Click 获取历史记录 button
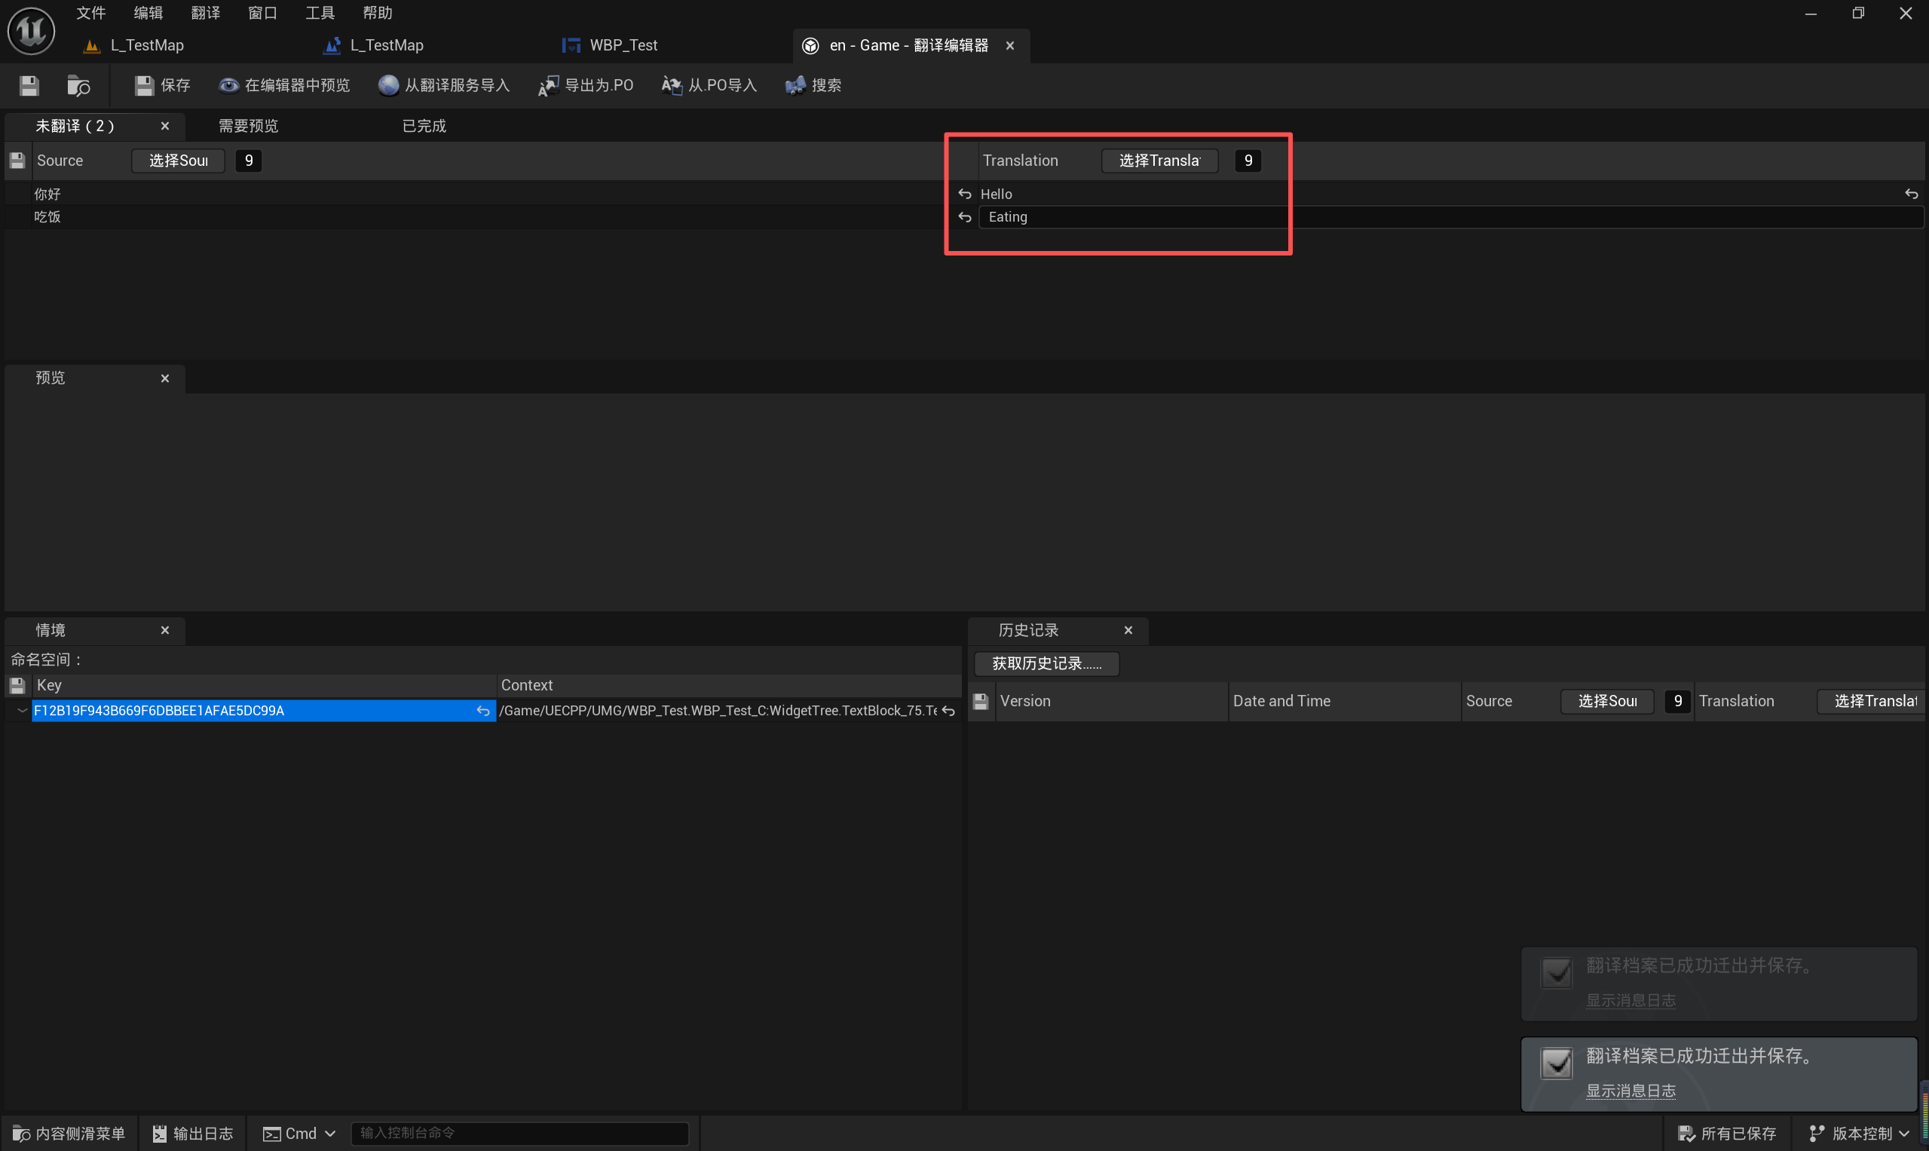1929x1151 pixels. pos(1046,664)
